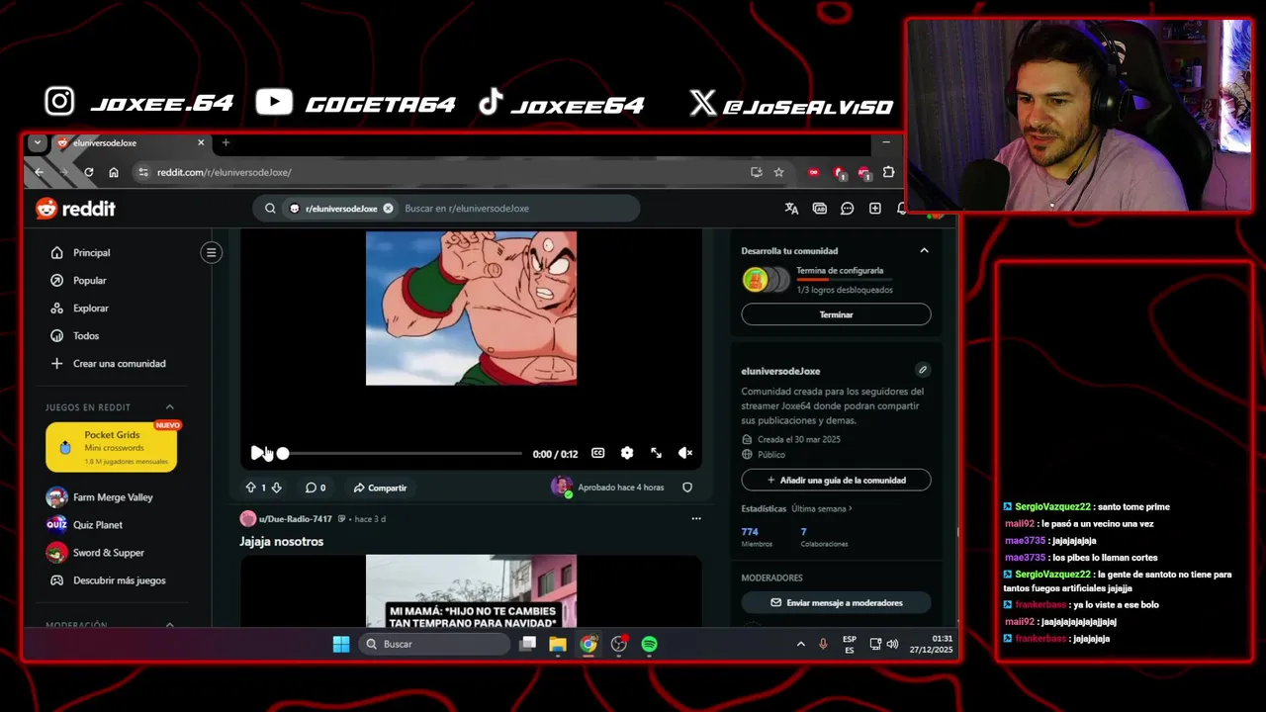
Task: Open the taskbar volume control
Action: tap(892, 644)
